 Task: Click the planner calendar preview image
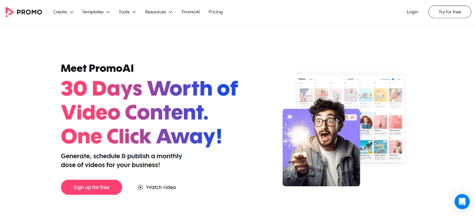pos(351,117)
